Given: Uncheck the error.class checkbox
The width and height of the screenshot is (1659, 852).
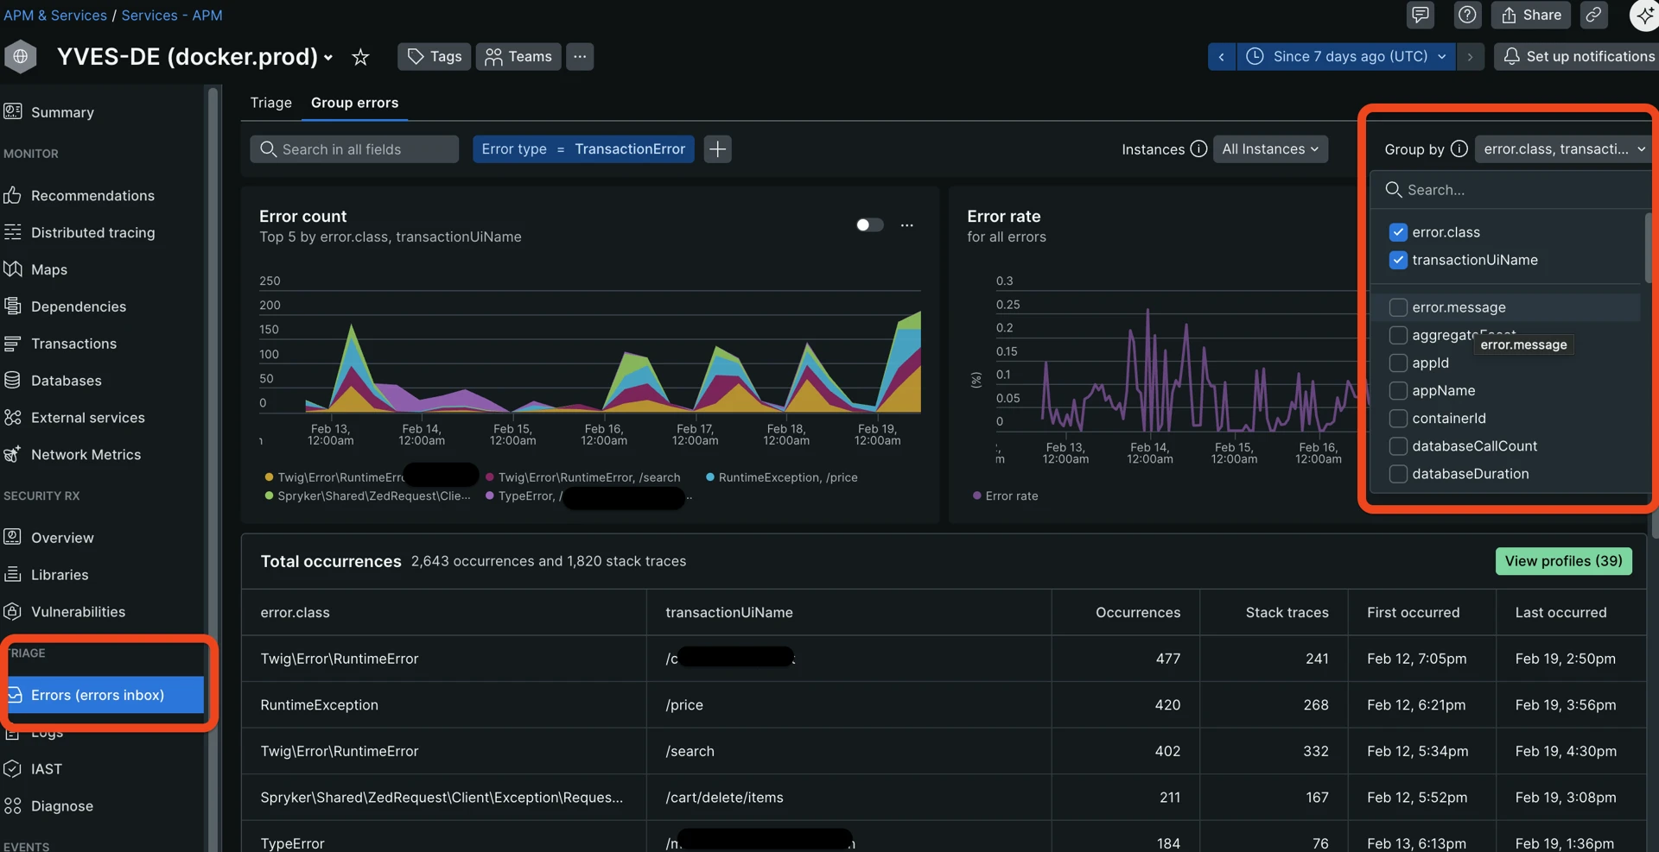Looking at the screenshot, I should (x=1398, y=232).
